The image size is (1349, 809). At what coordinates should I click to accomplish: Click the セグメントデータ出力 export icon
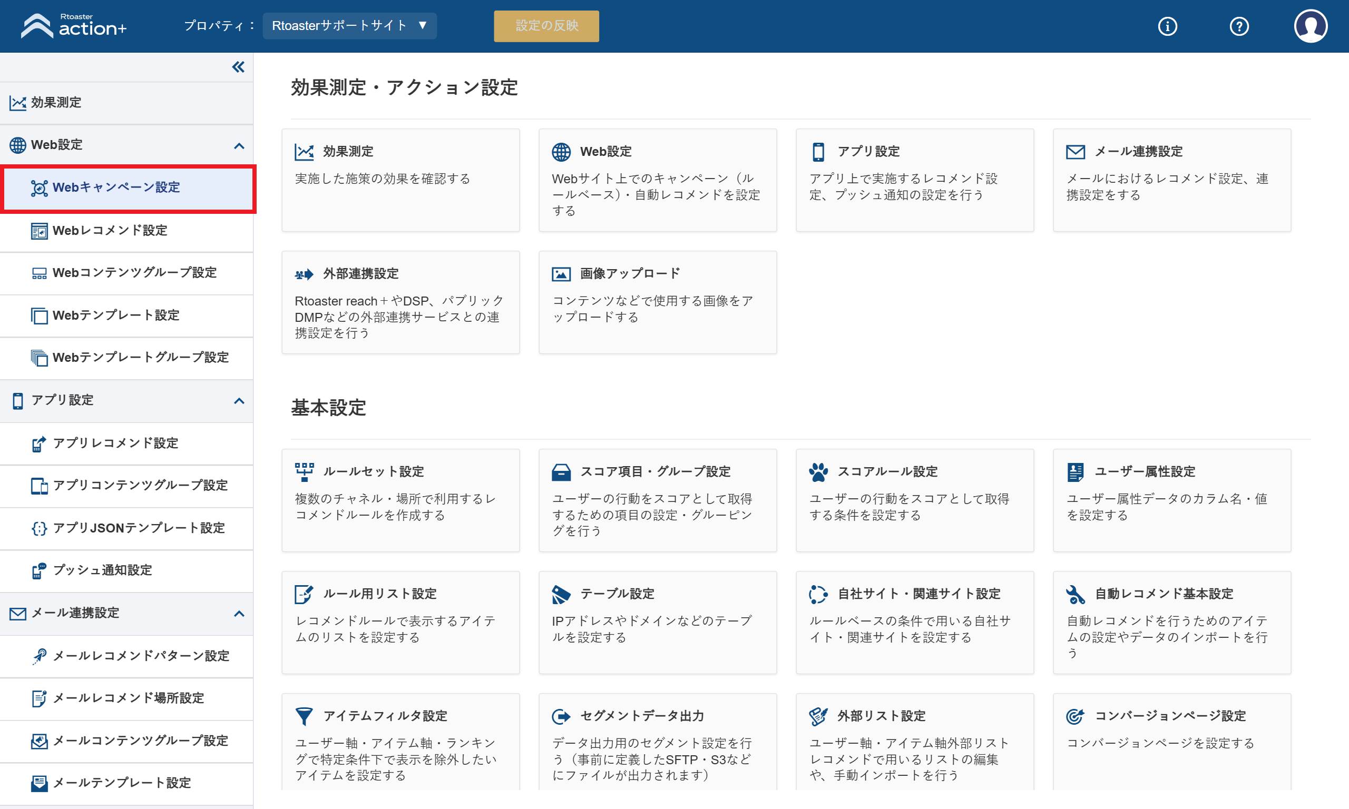tap(561, 716)
